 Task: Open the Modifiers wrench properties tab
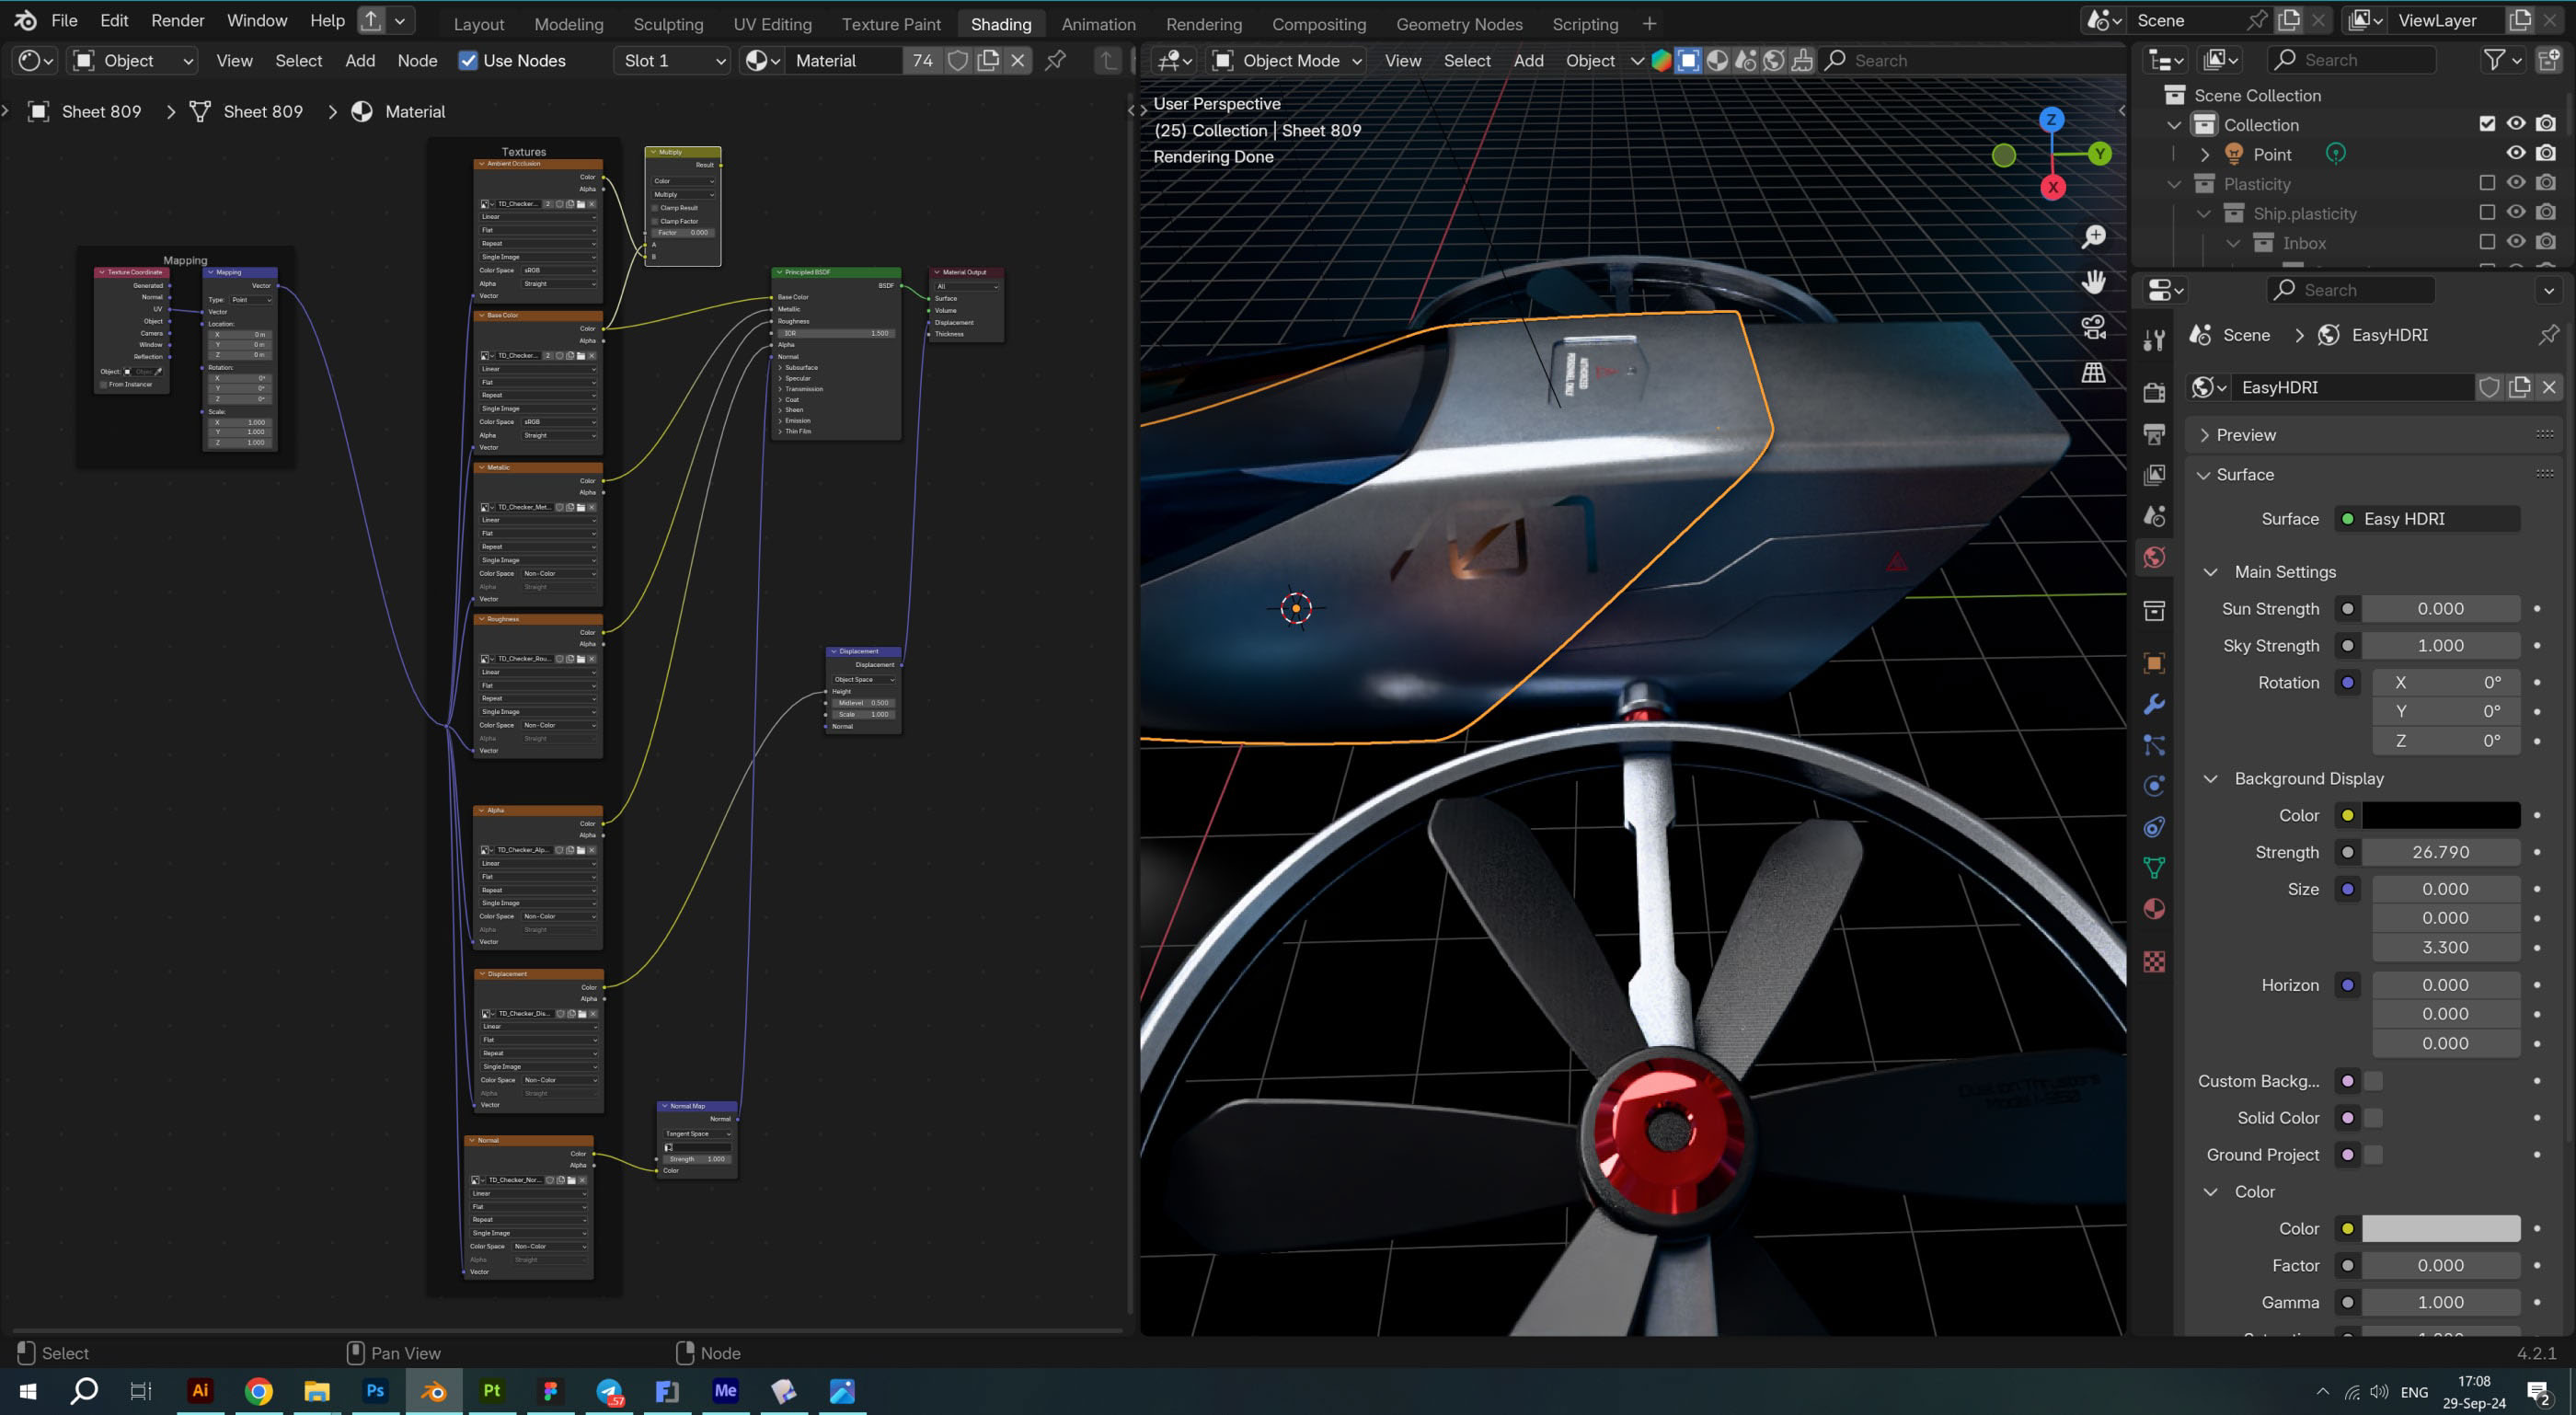(2154, 704)
